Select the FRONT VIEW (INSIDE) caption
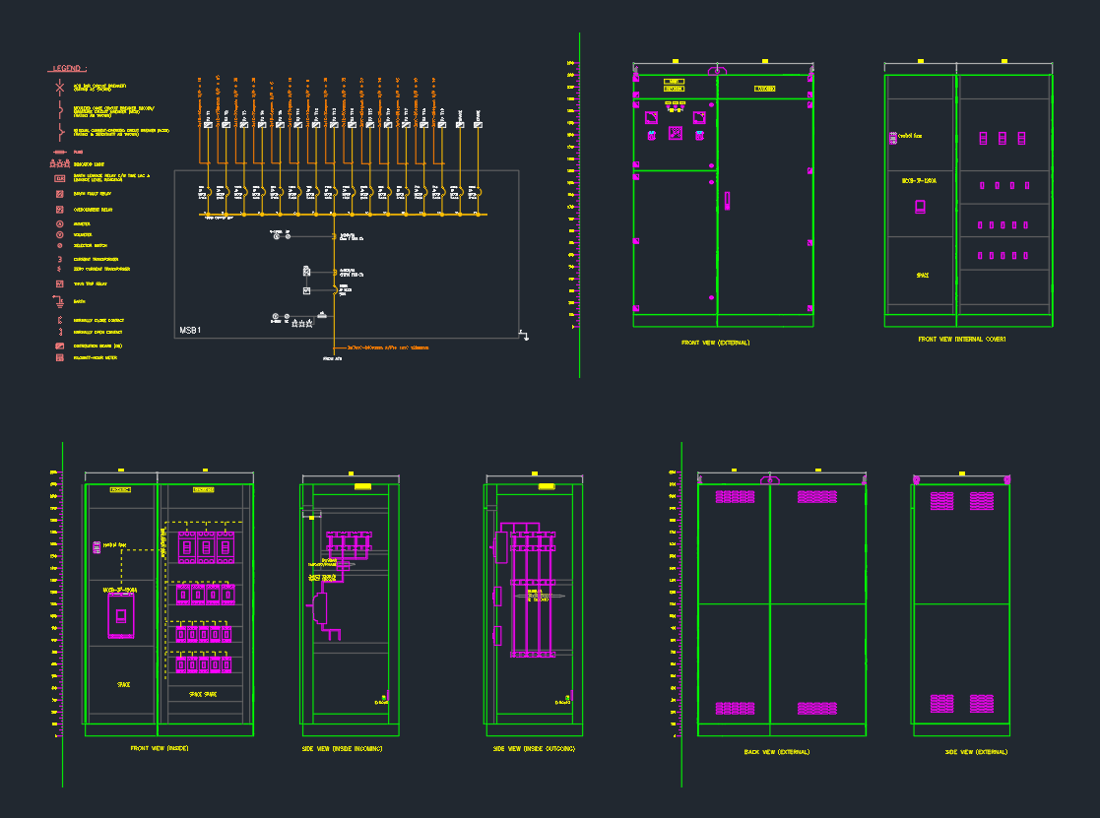Viewport: 1100px width, 818px height. point(160,749)
